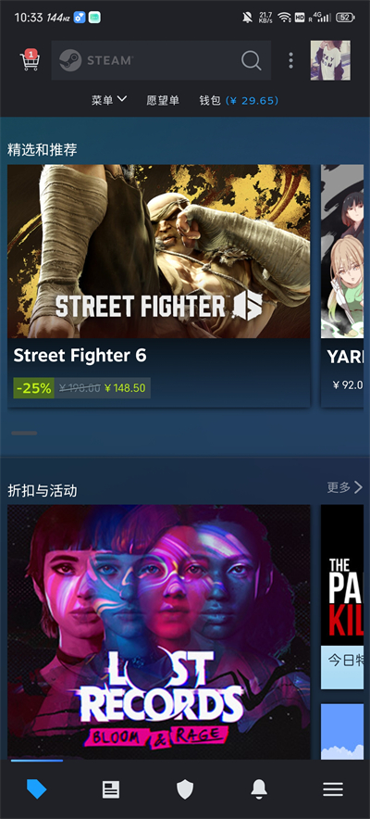This screenshot has height=819, width=370.
Task: Open the hamburger menu in bottom bar
Action: tap(333, 789)
